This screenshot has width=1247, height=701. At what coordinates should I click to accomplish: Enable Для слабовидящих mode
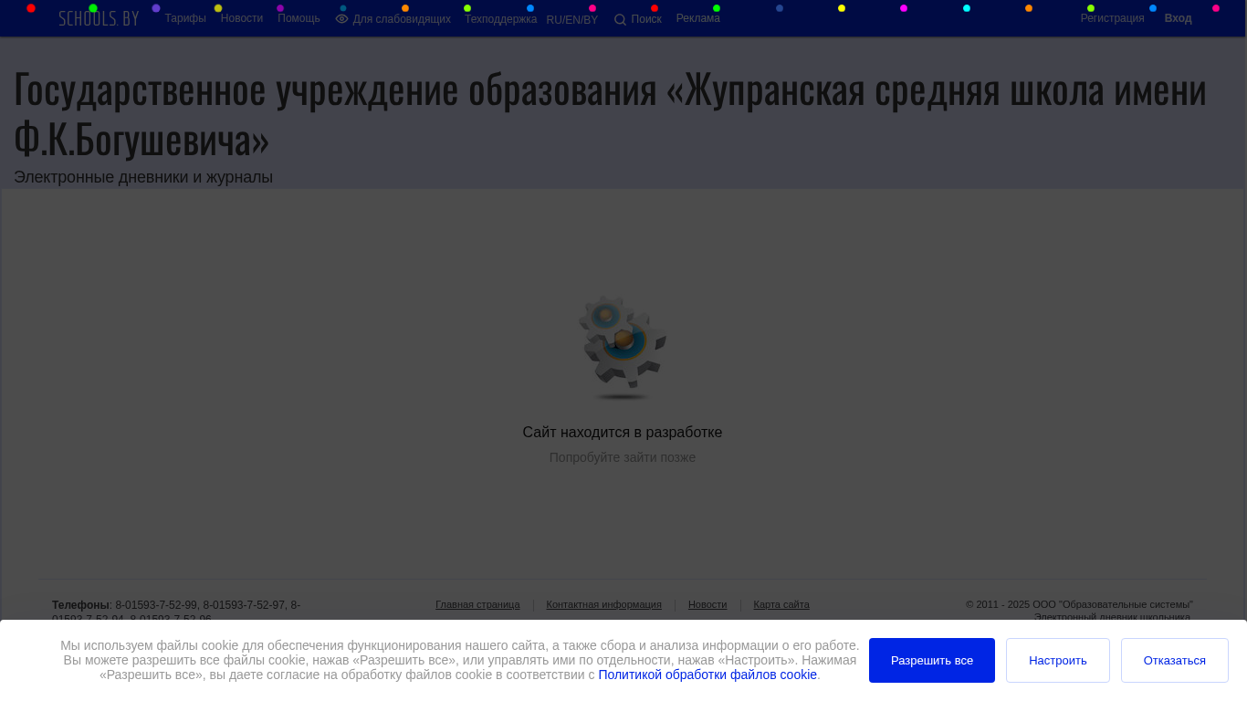pyautogui.click(x=402, y=19)
